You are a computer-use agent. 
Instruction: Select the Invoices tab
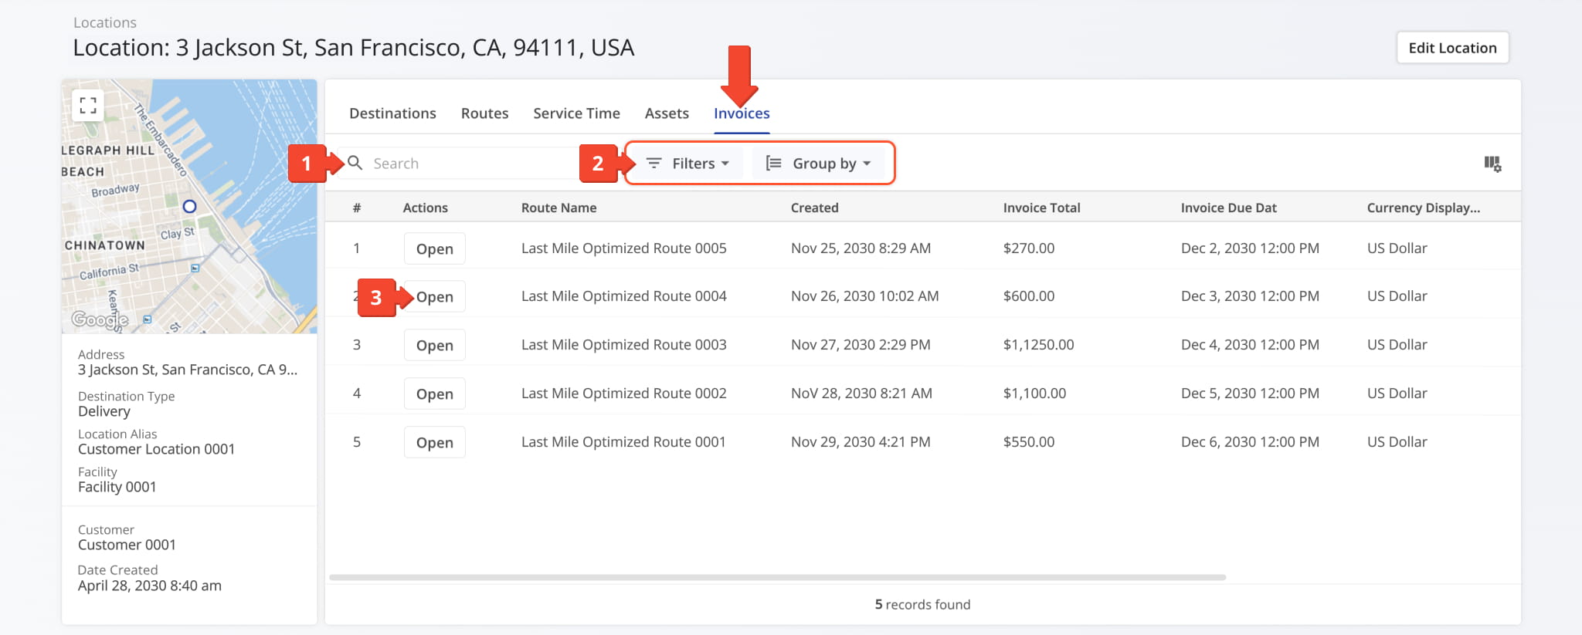pos(742,113)
